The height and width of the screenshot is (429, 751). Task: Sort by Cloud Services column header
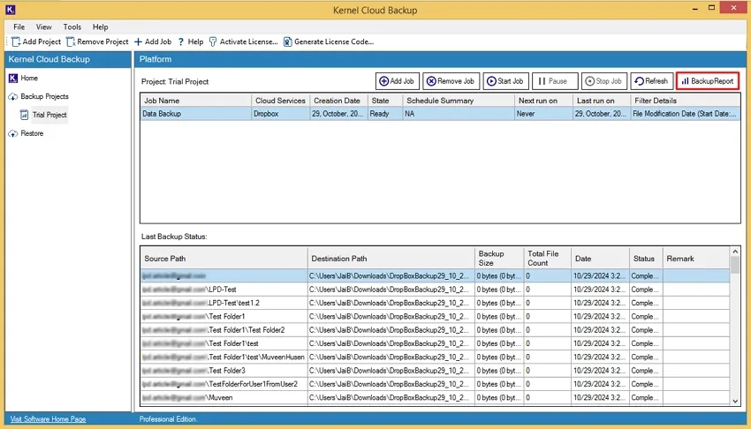[x=281, y=101]
